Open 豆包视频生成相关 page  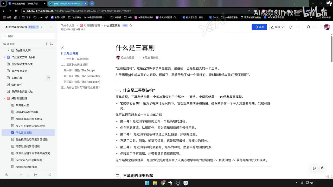click(x=22, y=64)
